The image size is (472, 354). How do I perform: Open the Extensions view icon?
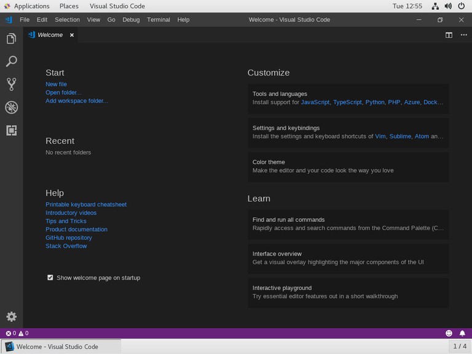click(x=11, y=130)
